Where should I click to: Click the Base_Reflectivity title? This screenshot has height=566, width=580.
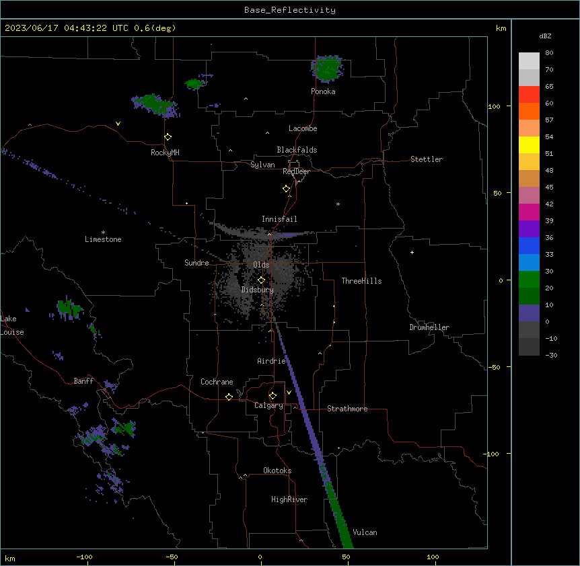coord(290,10)
